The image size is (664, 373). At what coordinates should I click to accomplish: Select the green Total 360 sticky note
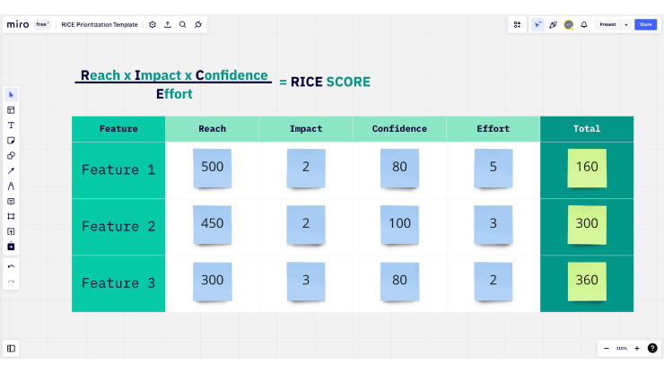point(587,281)
